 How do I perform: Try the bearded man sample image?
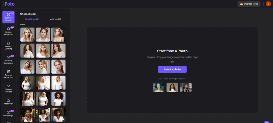pyautogui.click(x=186, y=87)
